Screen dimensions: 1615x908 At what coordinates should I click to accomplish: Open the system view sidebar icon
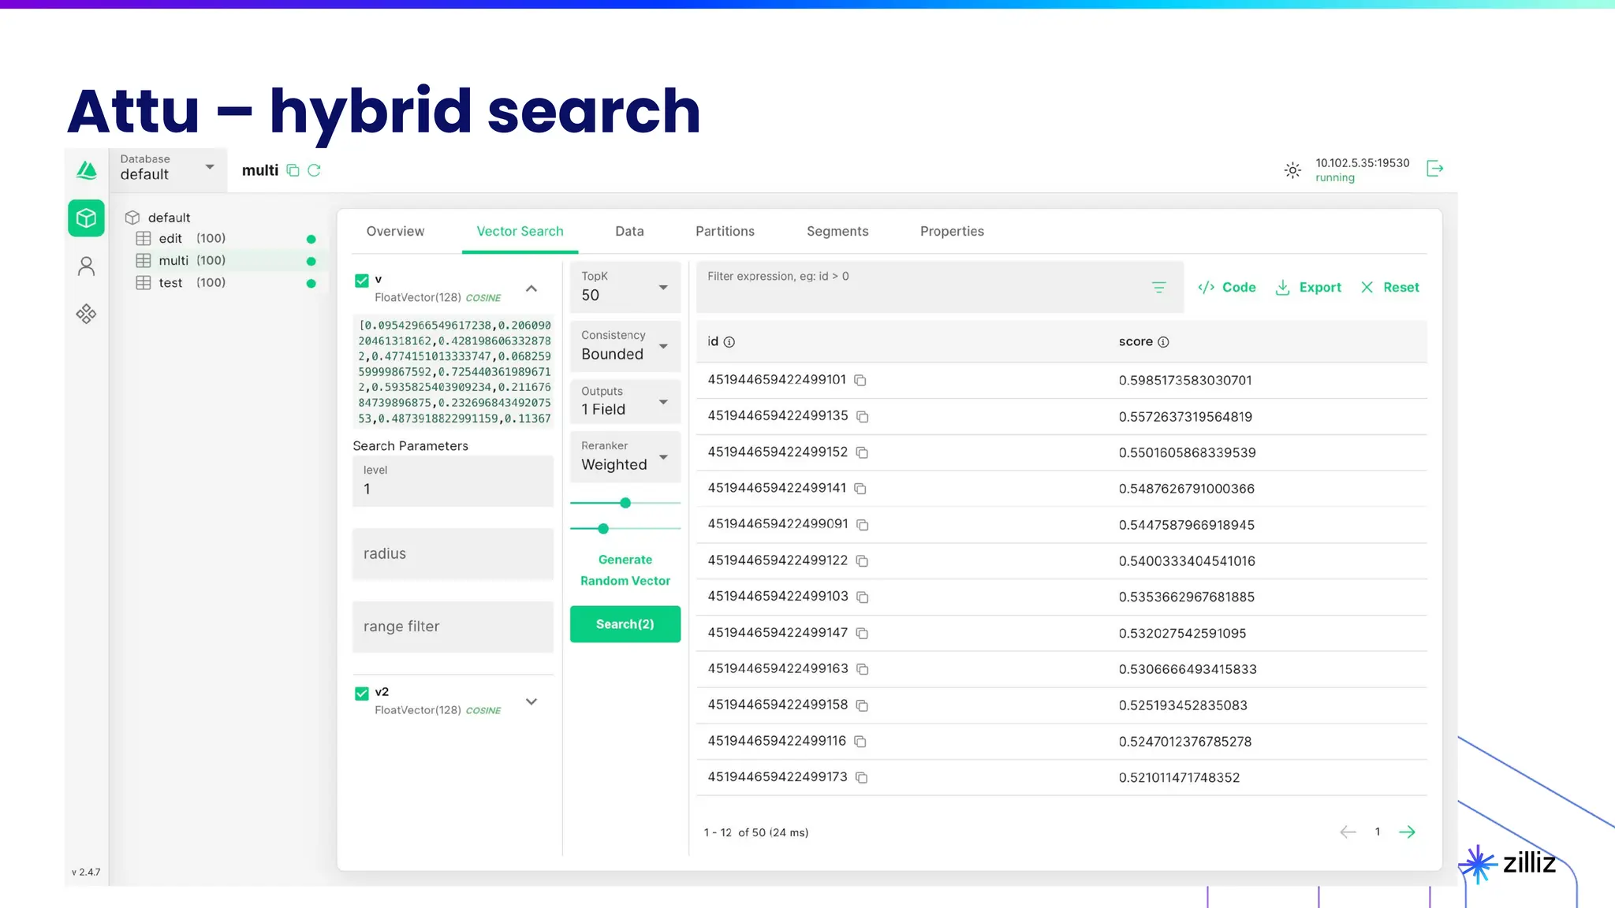[86, 314]
